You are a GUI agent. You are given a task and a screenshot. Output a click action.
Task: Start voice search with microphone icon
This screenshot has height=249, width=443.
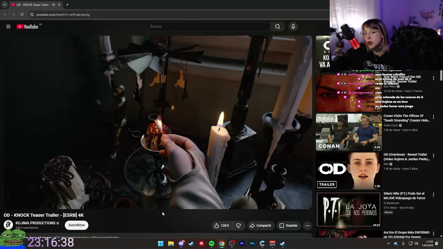click(x=293, y=26)
